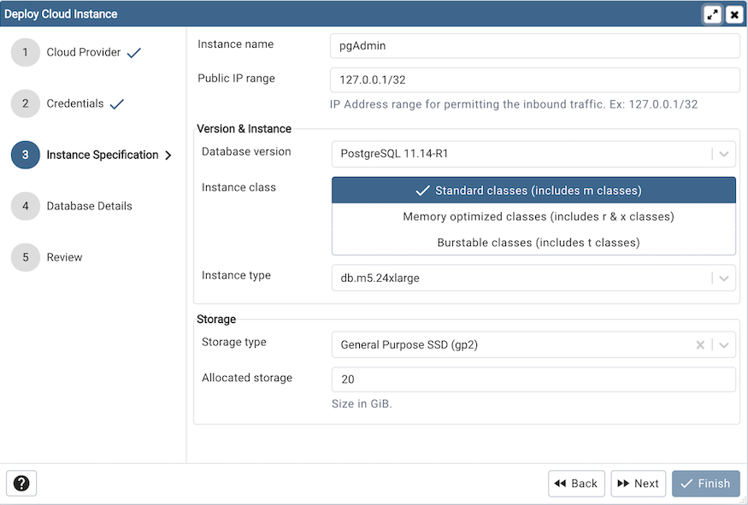Click the Allocated storage field
The width and height of the screenshot is (748, 505).
click(x=533, y=379)
